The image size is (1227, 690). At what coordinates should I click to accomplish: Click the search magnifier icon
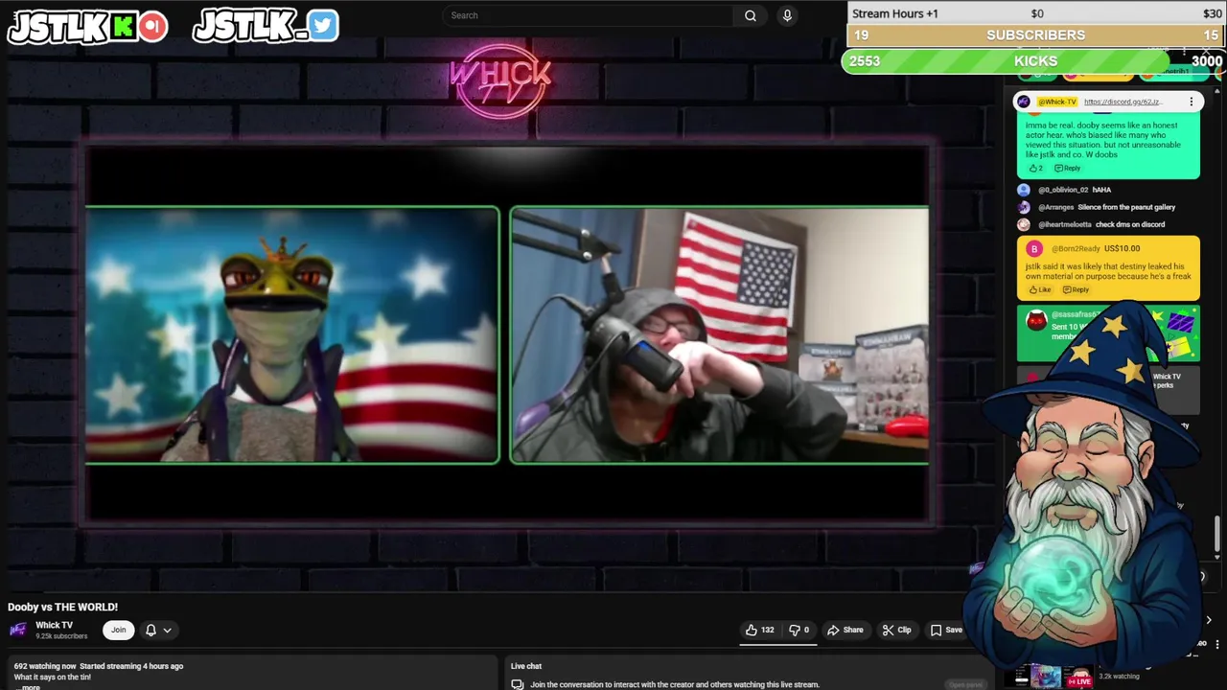tap(751, 15)
